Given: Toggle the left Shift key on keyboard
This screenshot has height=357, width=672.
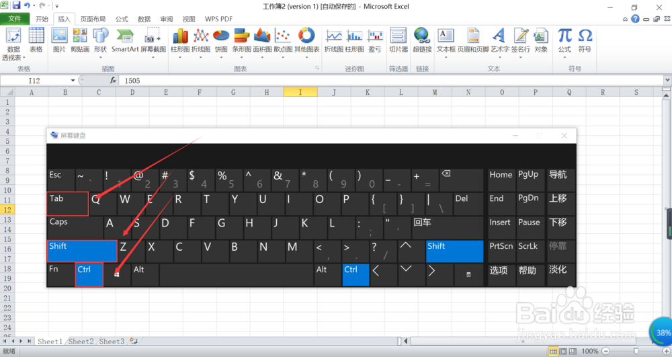Looking at the screenshot, I should pyautogui.click(x=82, y=251).
